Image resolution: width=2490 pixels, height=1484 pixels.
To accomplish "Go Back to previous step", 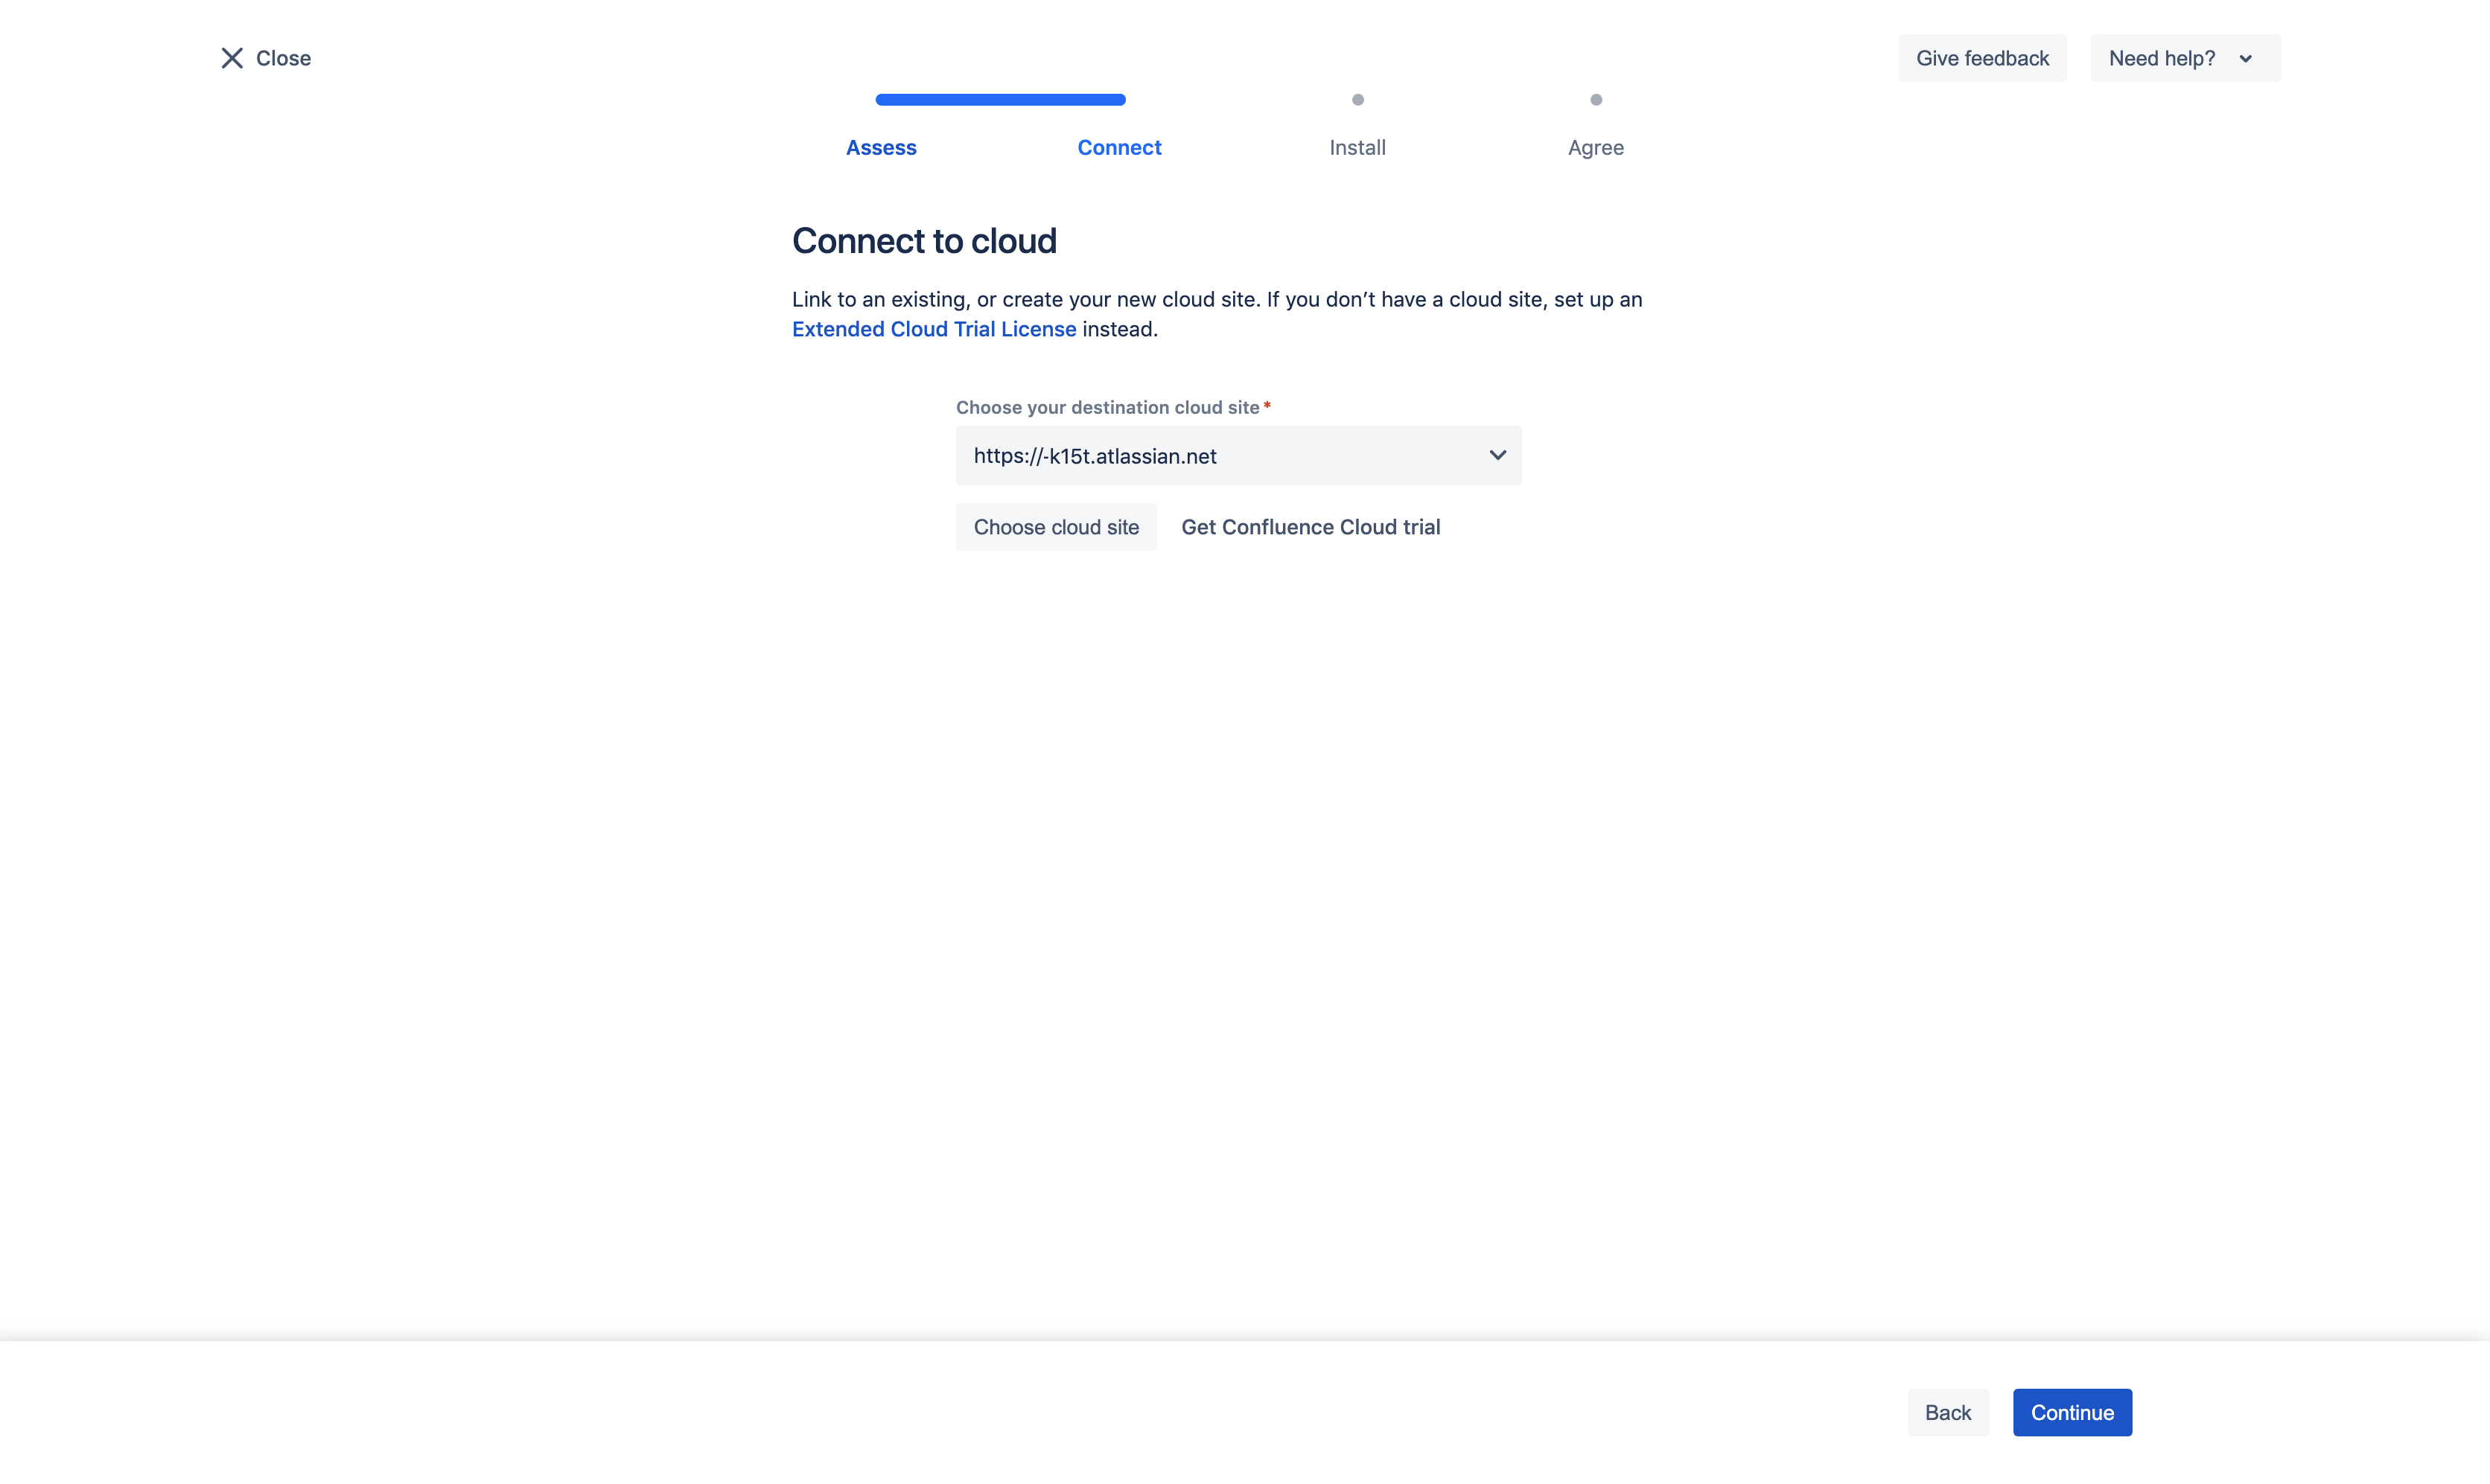I will (x=1946, y=1412).
